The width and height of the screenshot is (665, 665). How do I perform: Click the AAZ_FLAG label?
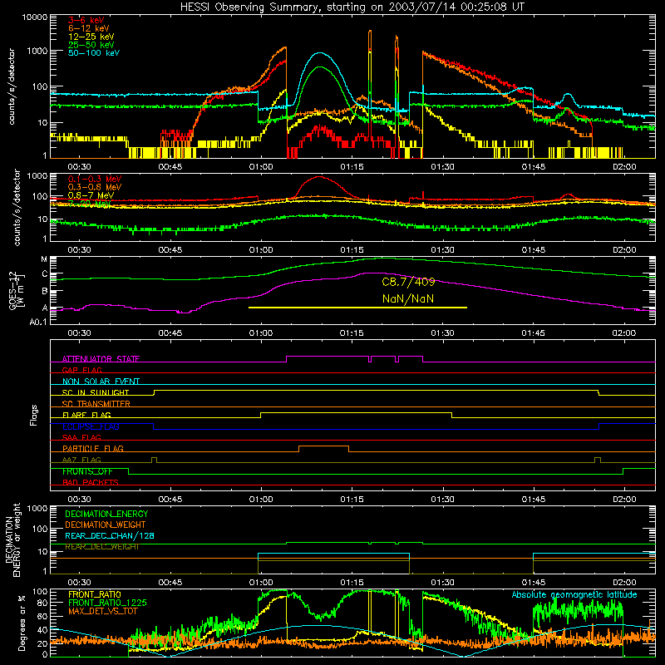[81, 460]
